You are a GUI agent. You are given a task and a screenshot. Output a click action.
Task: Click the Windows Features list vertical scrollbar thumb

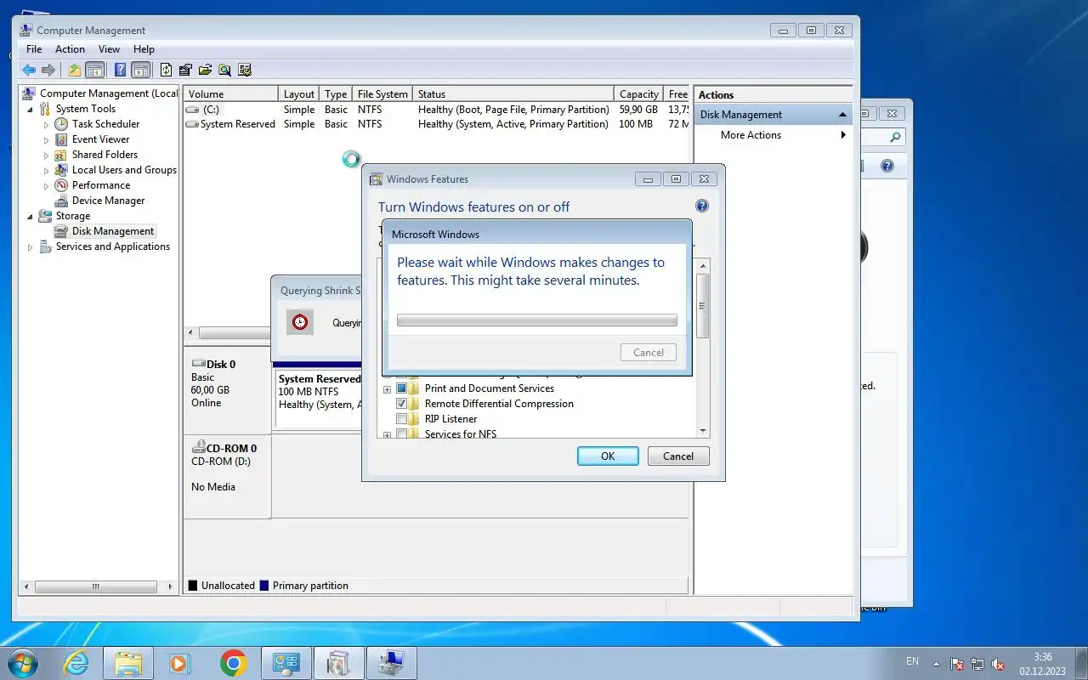click(702, 306)
